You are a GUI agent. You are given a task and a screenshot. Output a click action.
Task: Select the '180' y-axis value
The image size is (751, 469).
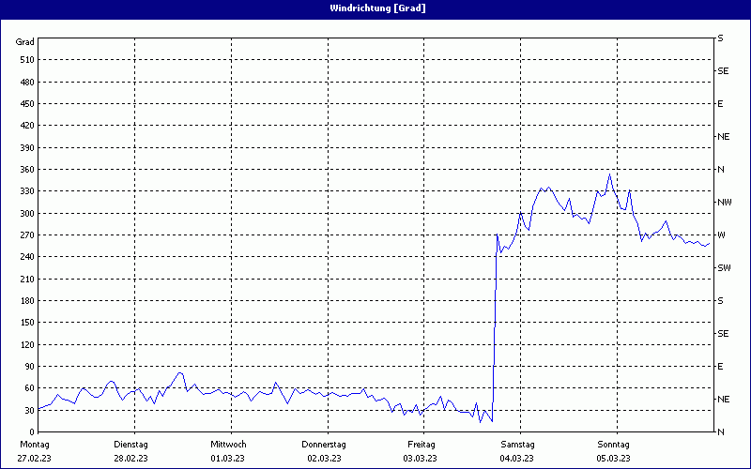(x=27, y=301)
